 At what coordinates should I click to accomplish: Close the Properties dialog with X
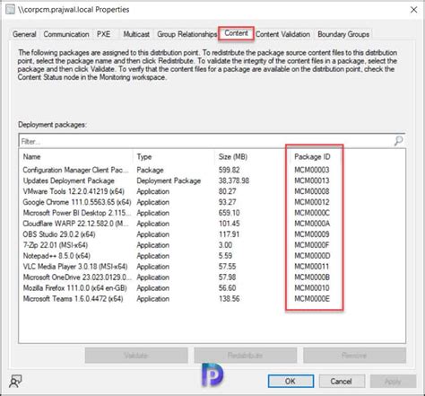(413, 10)
